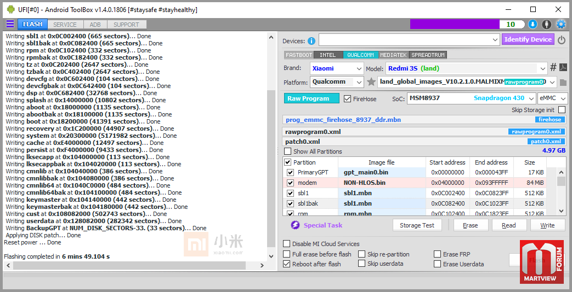Open the PDF document icon

(563, 67)
